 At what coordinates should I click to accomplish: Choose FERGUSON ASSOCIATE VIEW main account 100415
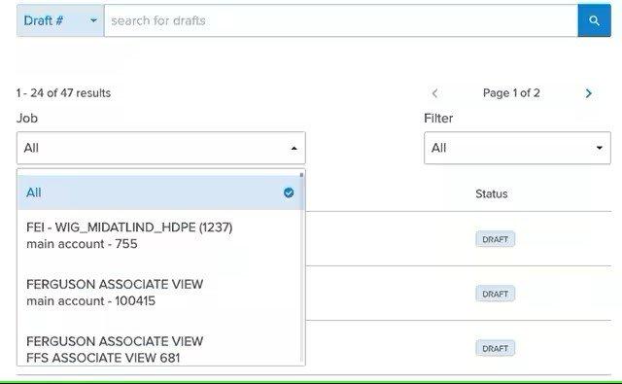pyautogui.click(x=158, y=293)
